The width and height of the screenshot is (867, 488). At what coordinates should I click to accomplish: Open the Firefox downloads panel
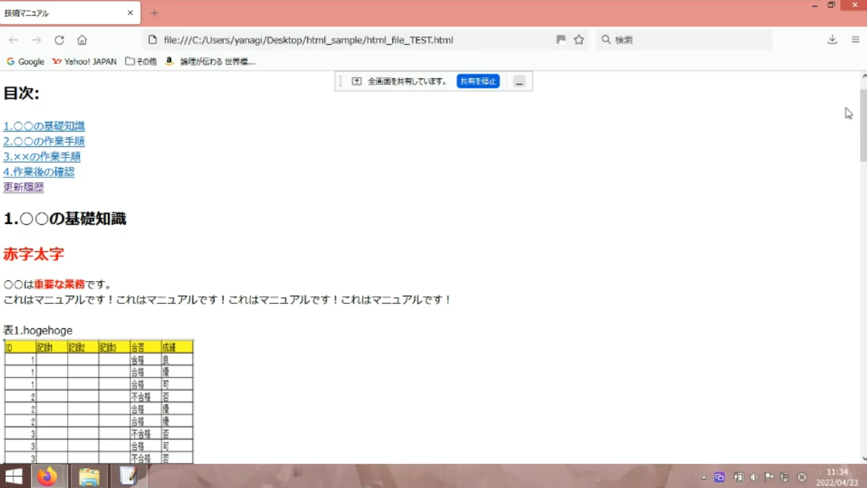(x=832, y=40)
